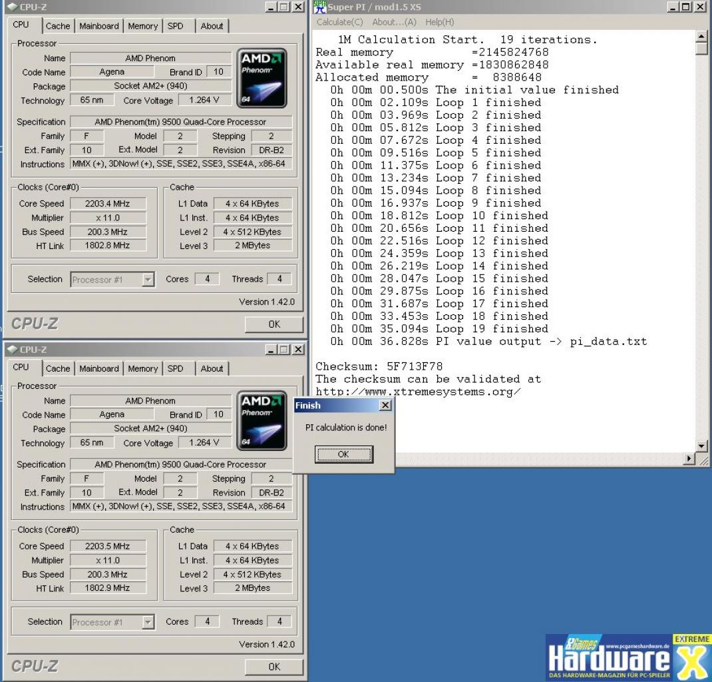Click the Checksum: 5F713F78 line
This screenshot has width=712, height=682.
pyautogui.click(x=379, y=366)
